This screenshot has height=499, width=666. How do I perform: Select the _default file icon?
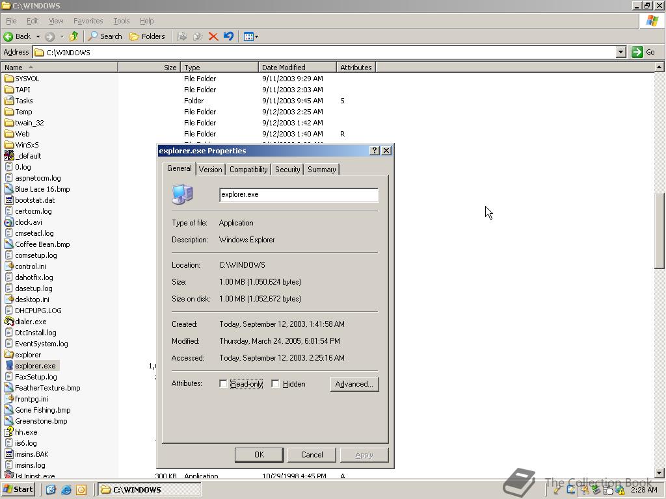point(9,156)
